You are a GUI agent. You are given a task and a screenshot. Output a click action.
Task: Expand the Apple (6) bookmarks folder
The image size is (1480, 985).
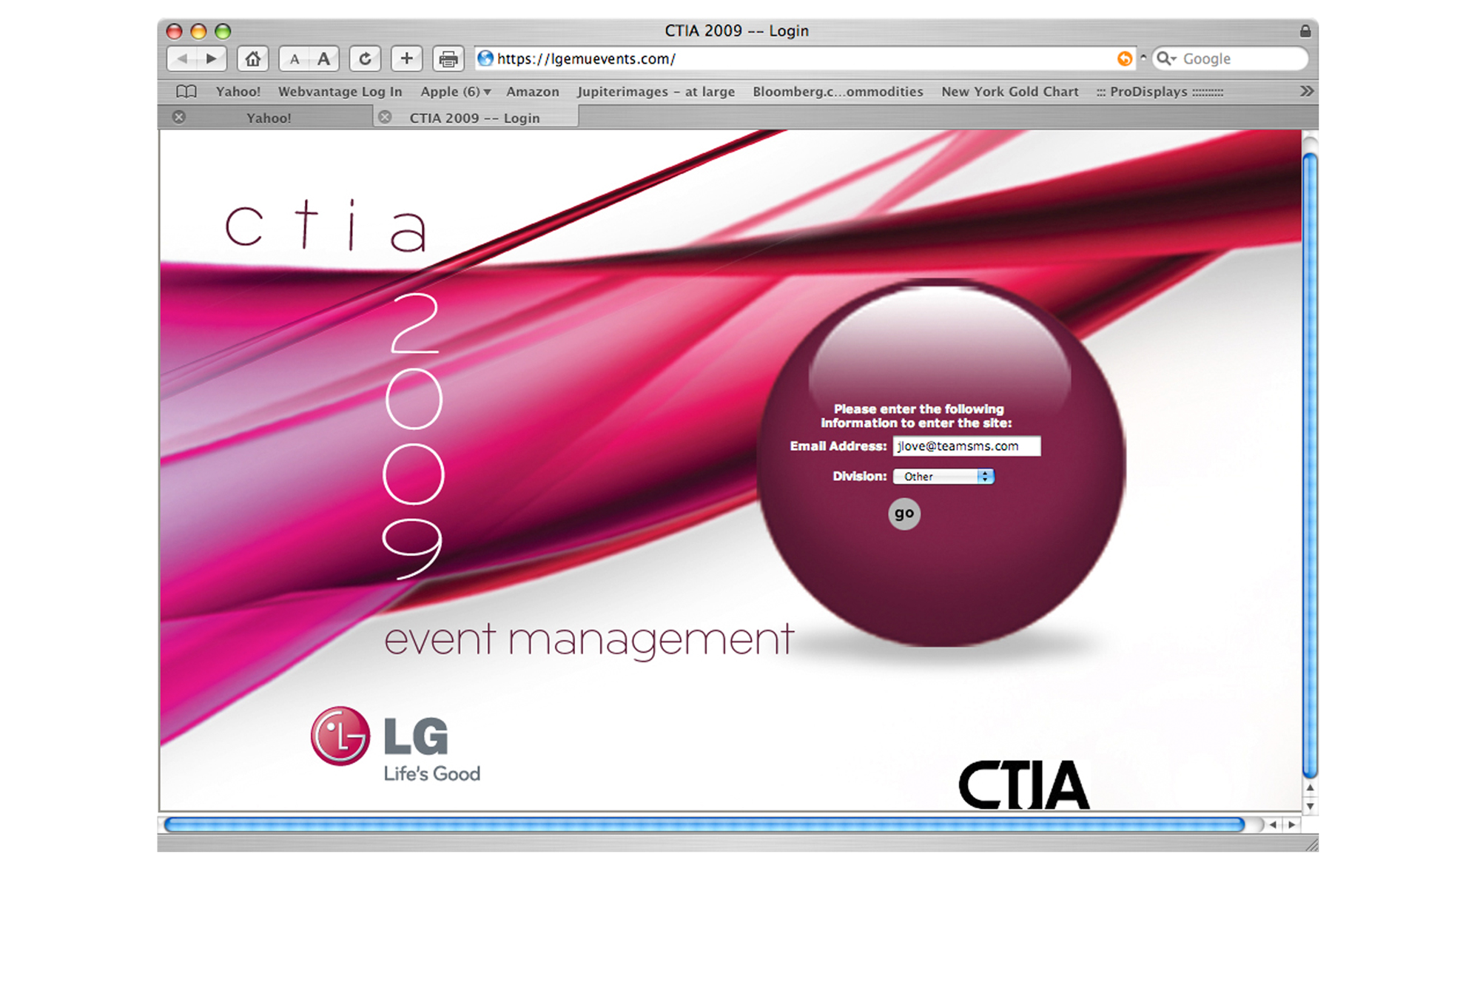coord(455,92)
